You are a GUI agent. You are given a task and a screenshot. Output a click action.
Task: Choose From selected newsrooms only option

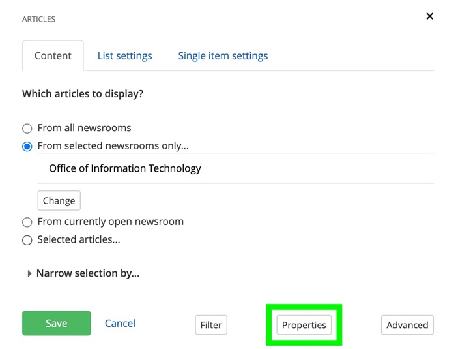click(x=27, y=147)
